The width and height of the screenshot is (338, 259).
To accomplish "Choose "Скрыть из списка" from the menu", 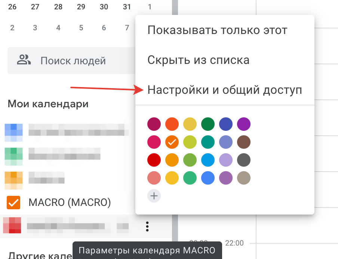I will click(198, 60).
